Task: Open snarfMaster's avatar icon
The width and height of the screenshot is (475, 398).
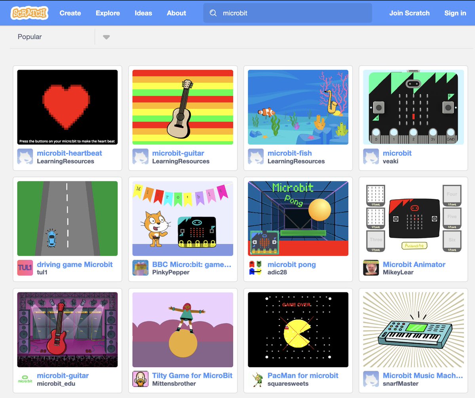Action: (371, 379)
